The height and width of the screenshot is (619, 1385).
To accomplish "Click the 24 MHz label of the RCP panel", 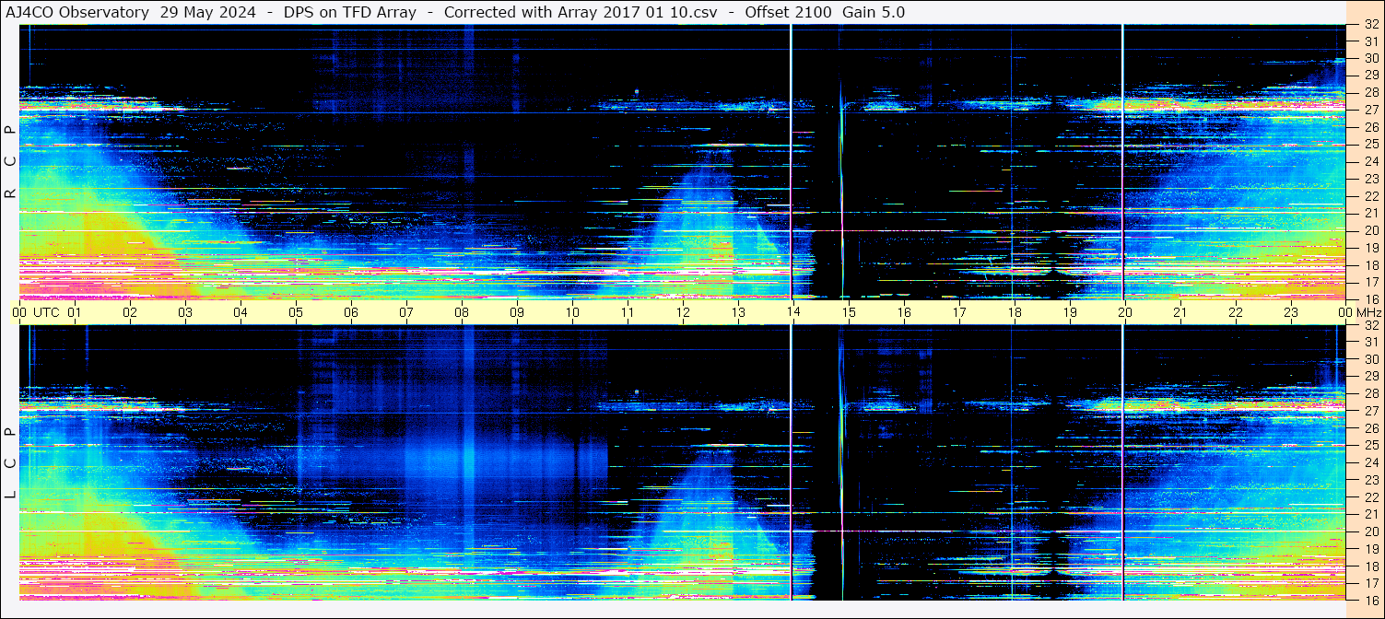I will pyautogui.click(x=1370, y=161).
